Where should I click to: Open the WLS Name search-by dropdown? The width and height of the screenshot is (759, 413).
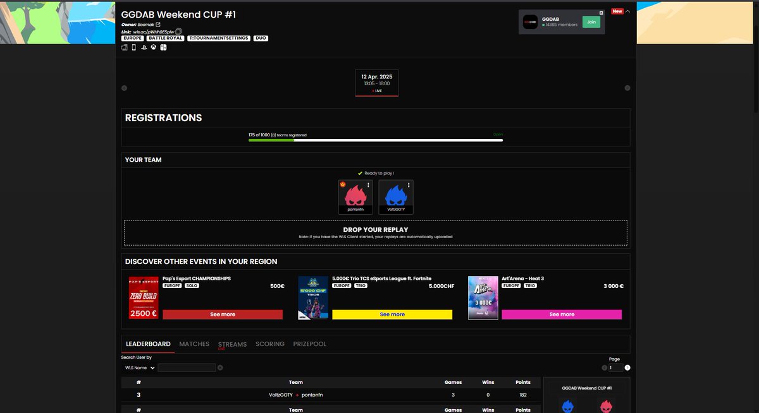(x=139, y=368)
